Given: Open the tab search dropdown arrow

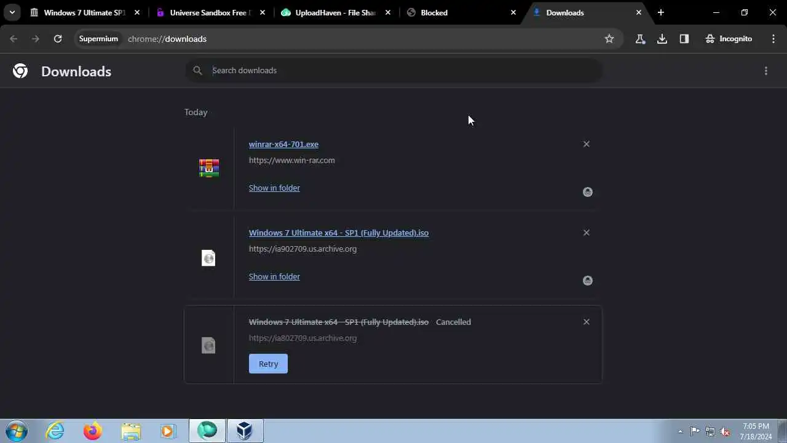Looking at the screenshot, I should click(x=12, y=12).
